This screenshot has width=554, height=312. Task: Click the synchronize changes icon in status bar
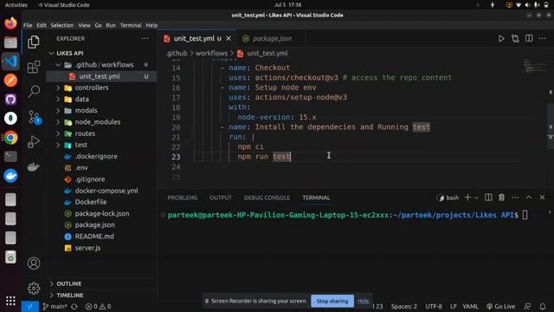(74, 306)
